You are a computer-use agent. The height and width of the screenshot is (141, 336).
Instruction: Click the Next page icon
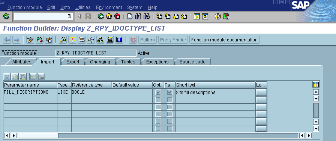176,16
